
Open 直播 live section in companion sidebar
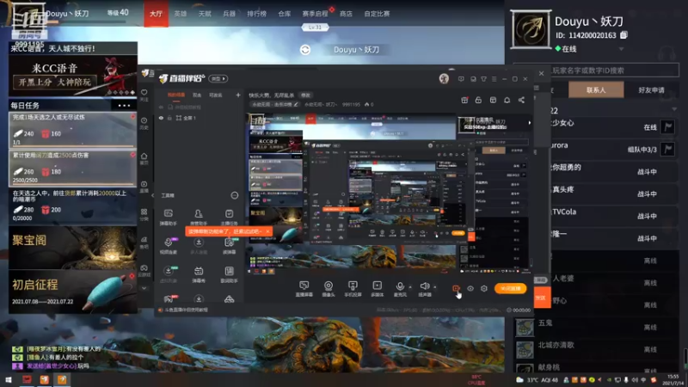144,187
